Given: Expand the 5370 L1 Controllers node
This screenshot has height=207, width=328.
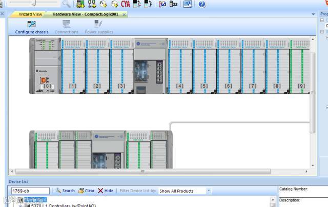Looking at the screenshot, I should (20, 206).
